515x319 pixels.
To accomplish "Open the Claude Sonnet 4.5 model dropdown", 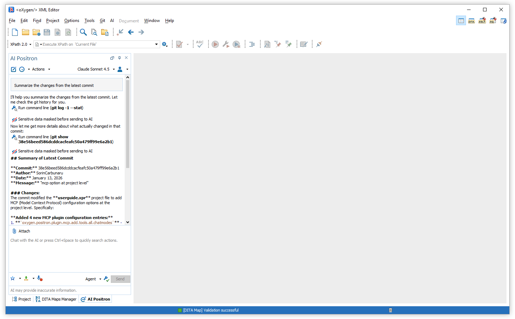I will [96, 69].
